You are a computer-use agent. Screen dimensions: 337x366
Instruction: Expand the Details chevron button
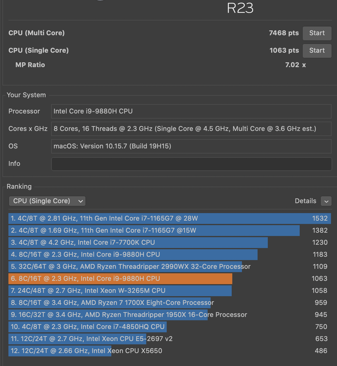pyautogui.click(x=326, y=201)
